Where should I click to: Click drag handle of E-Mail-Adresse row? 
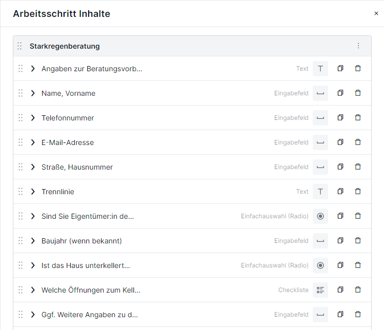tap(21, 142)
